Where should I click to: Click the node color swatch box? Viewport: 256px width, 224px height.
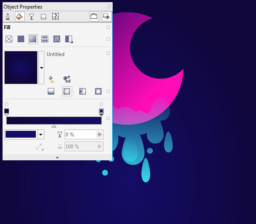click(x=21, y=134)
